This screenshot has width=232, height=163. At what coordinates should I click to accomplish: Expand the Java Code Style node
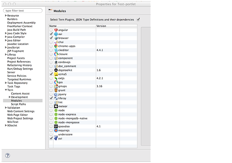[6, 33]
